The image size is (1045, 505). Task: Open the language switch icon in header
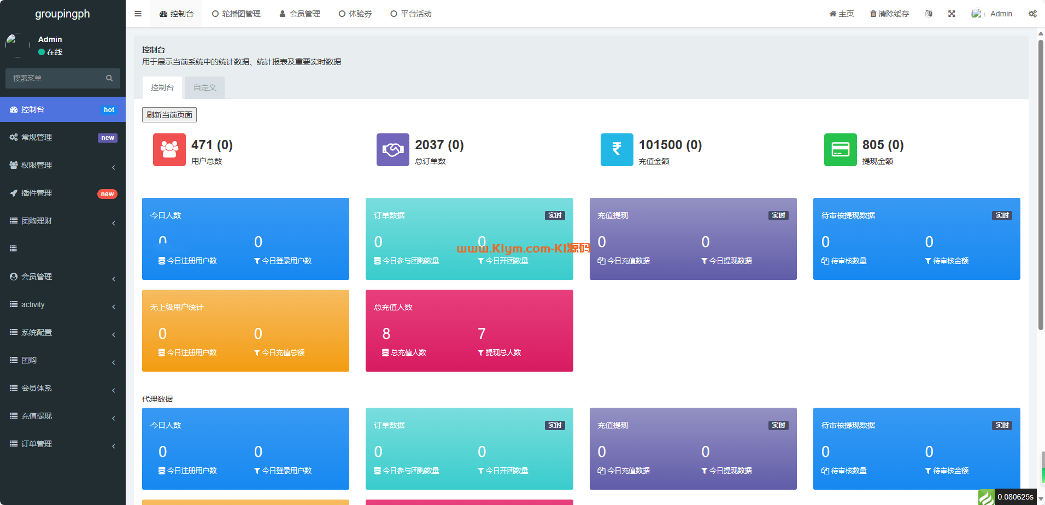[x=929, y=14]
